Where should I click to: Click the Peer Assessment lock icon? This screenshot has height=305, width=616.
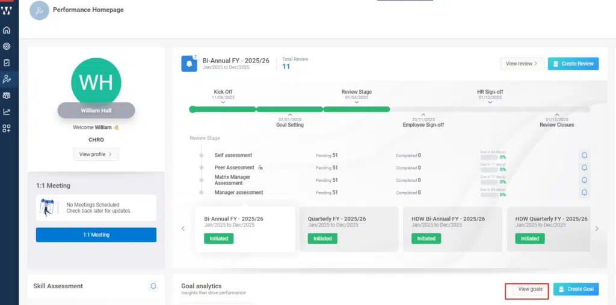tap(260, 168)
